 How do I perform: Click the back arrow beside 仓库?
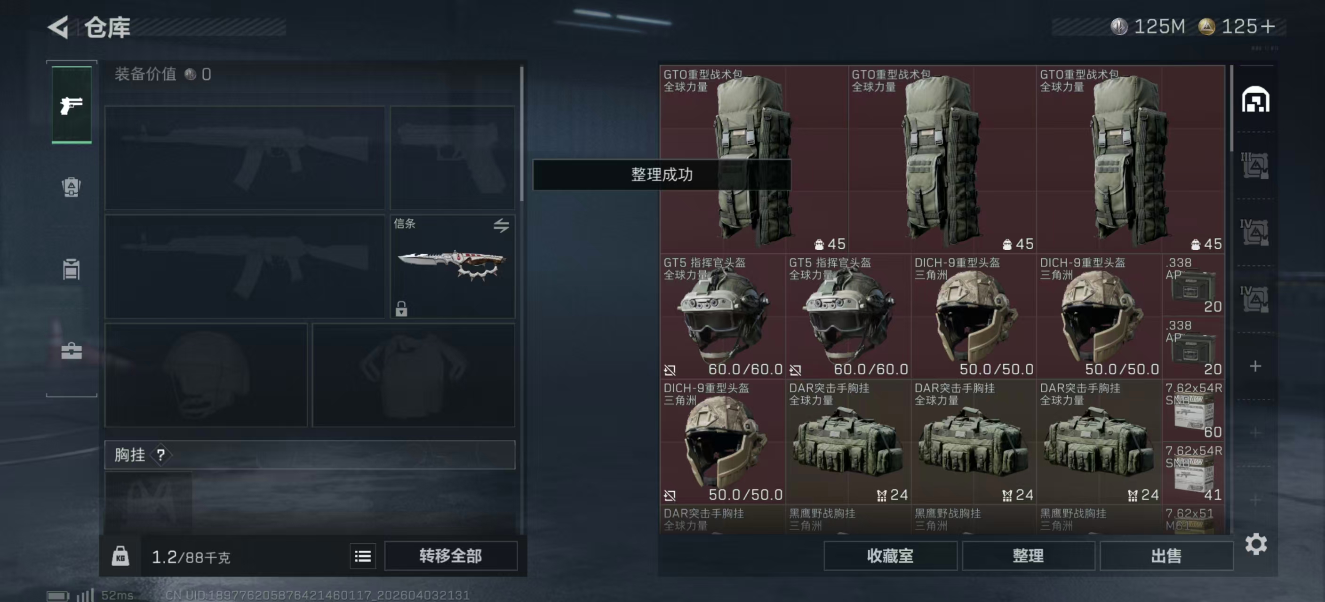pyautogui.click(x=58, y=27)
